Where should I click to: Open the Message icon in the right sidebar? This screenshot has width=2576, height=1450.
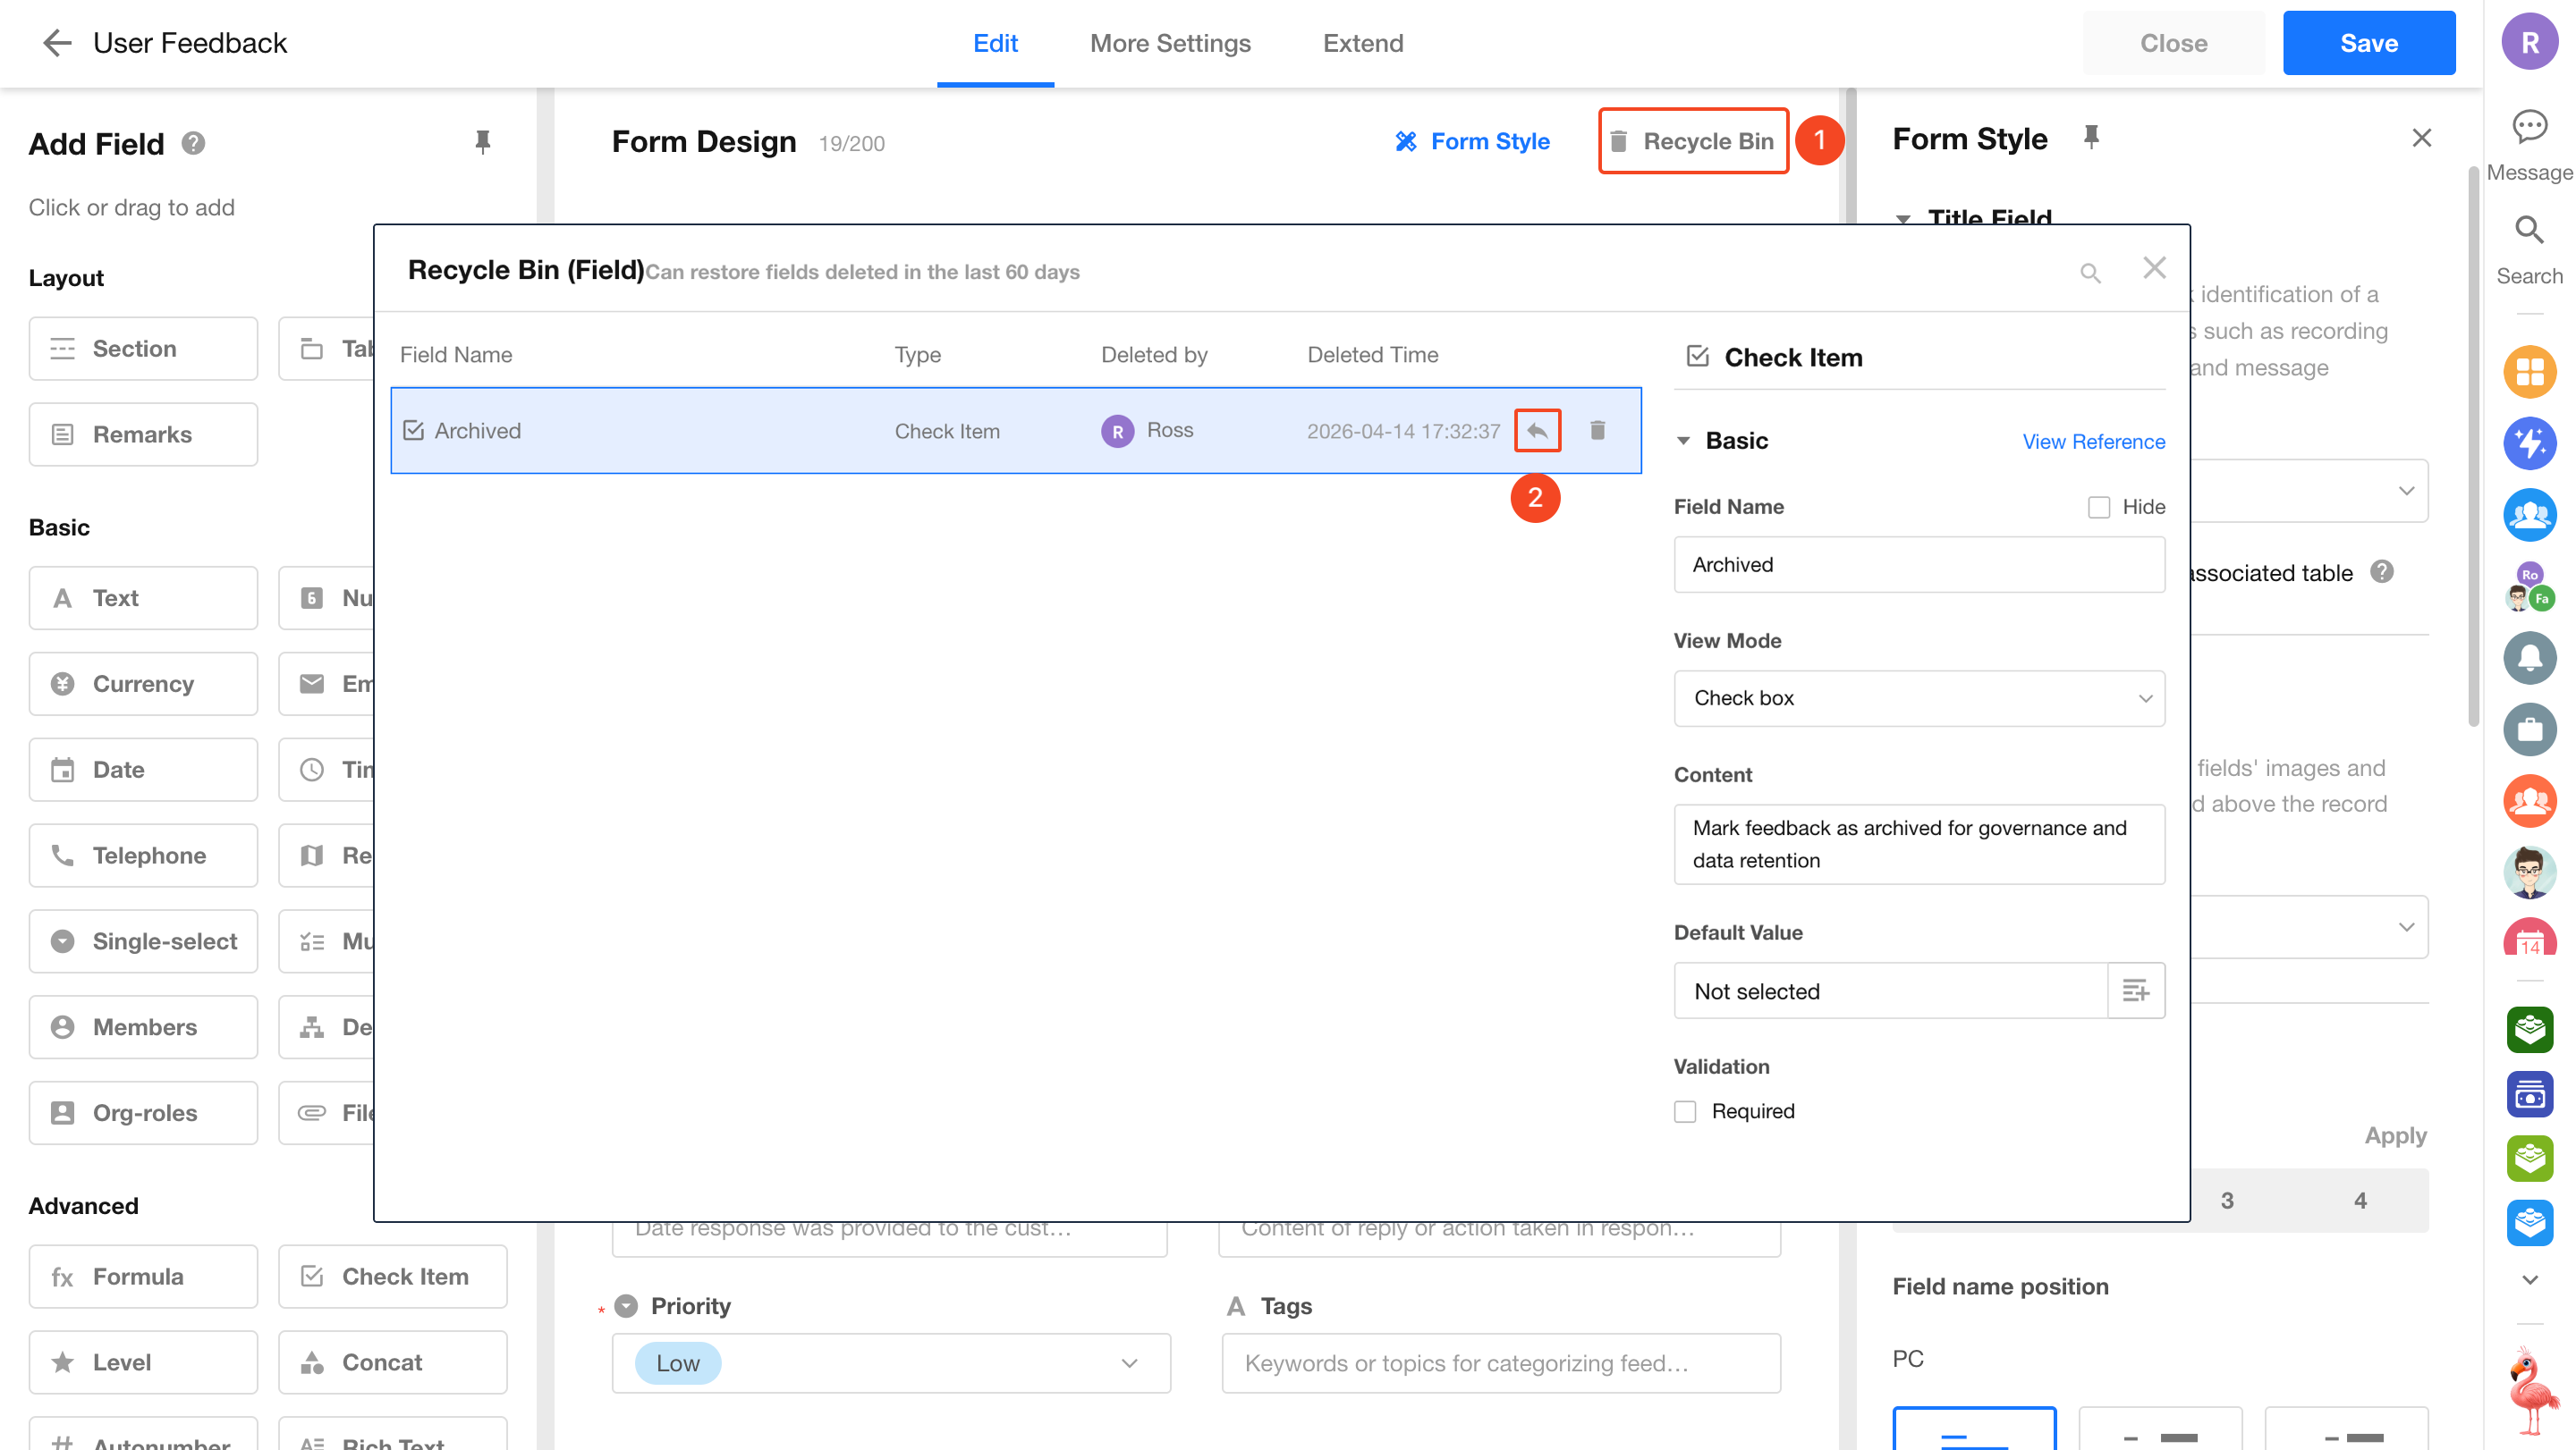tap(2529, 128)
